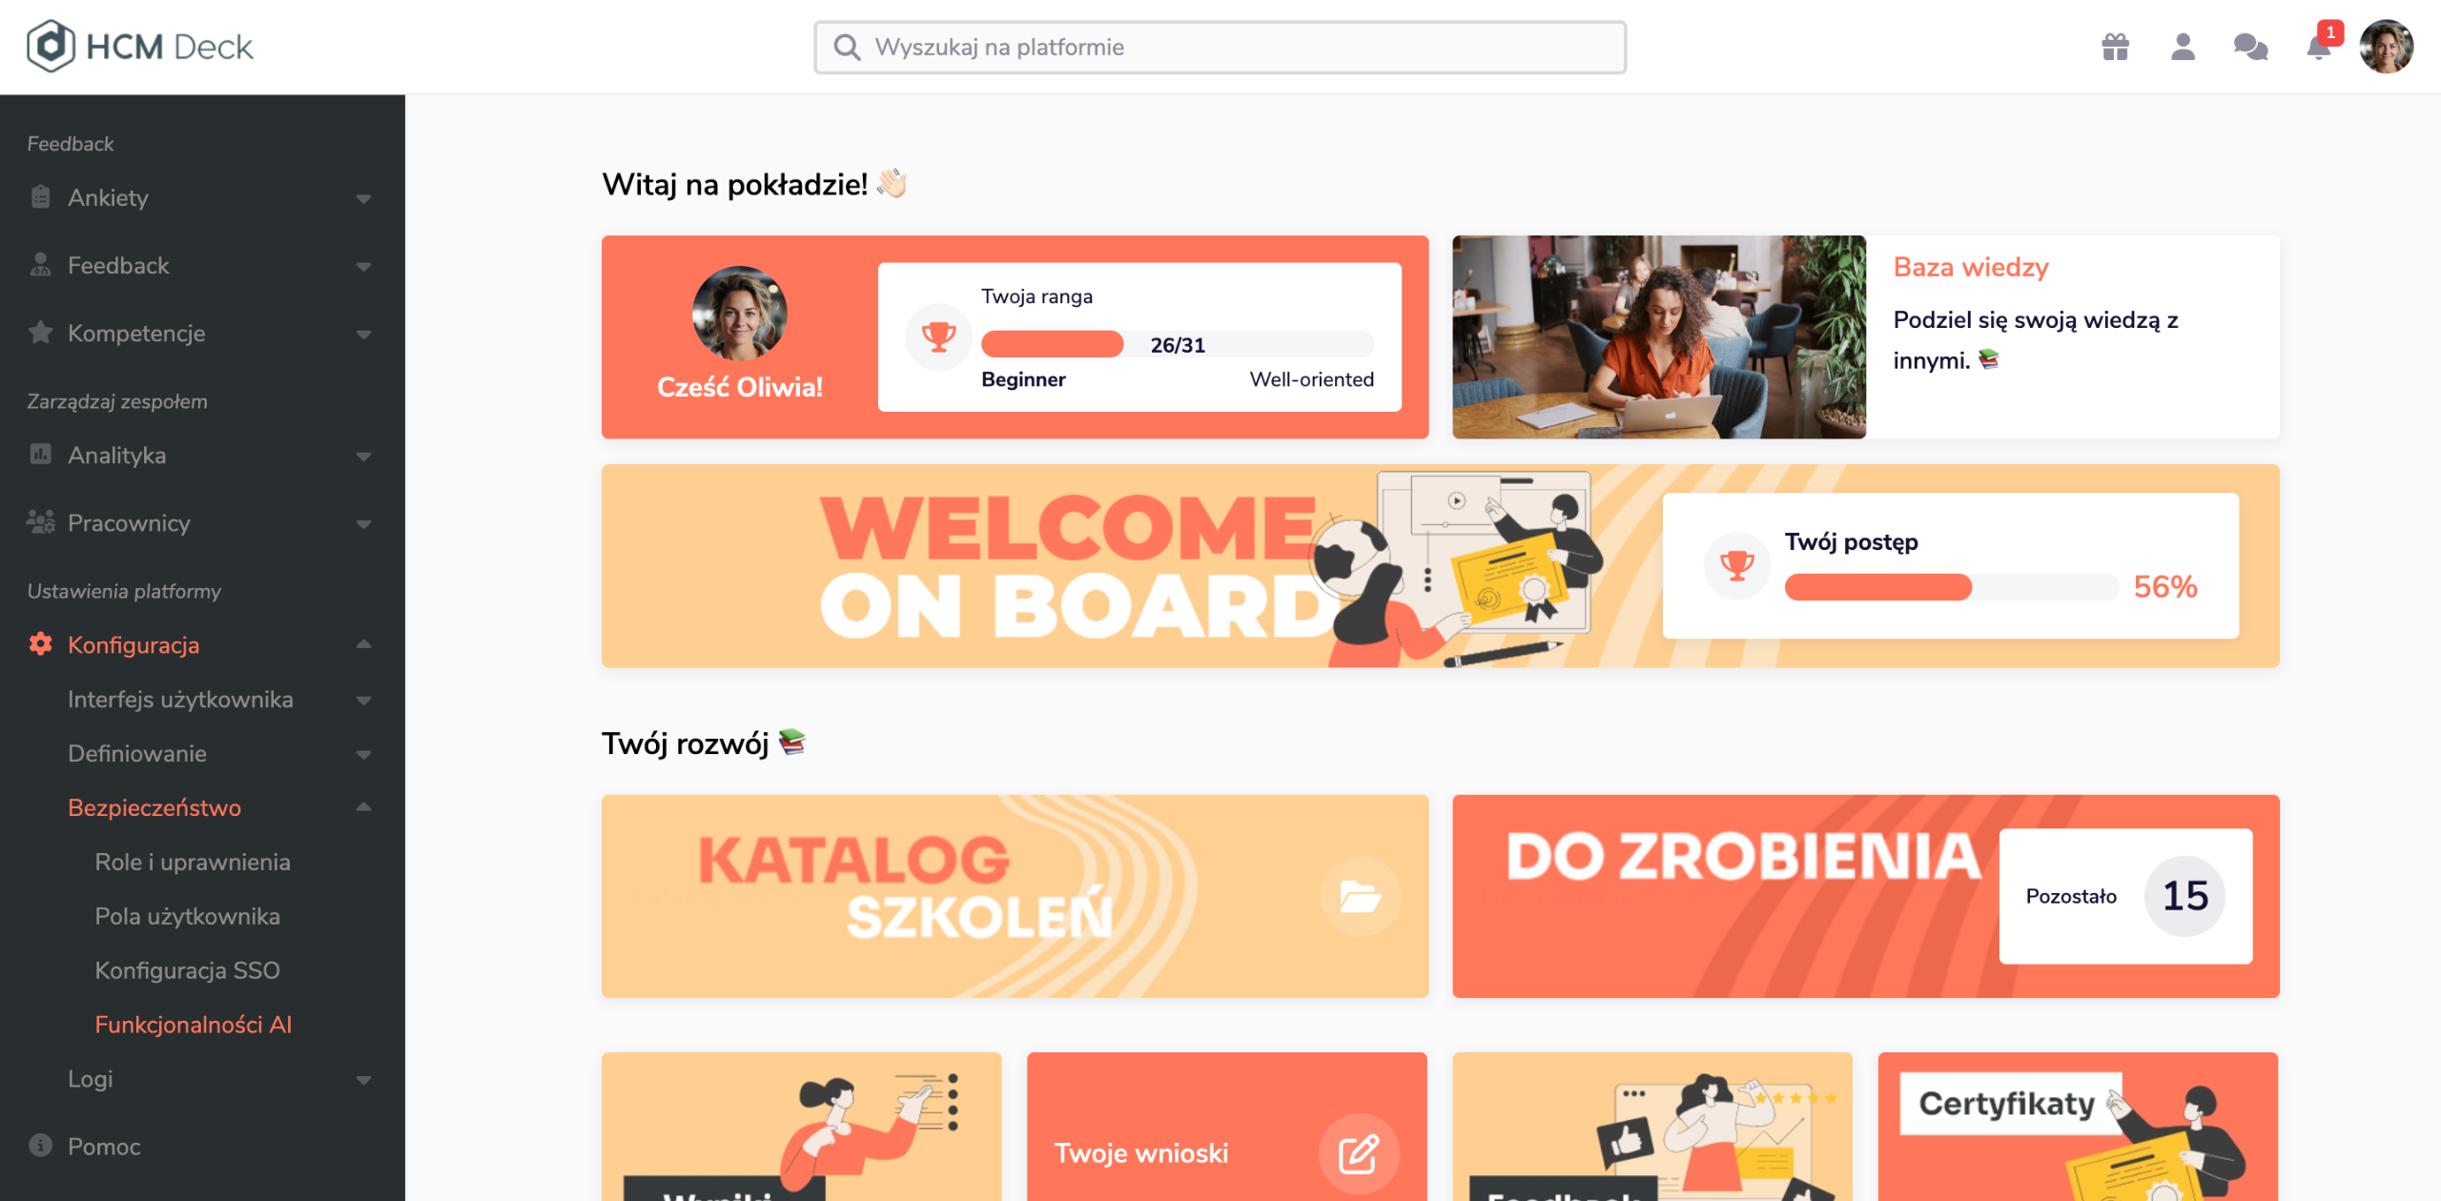Click the Wyszukaj na platformie search field

(x=1220, y=48)
